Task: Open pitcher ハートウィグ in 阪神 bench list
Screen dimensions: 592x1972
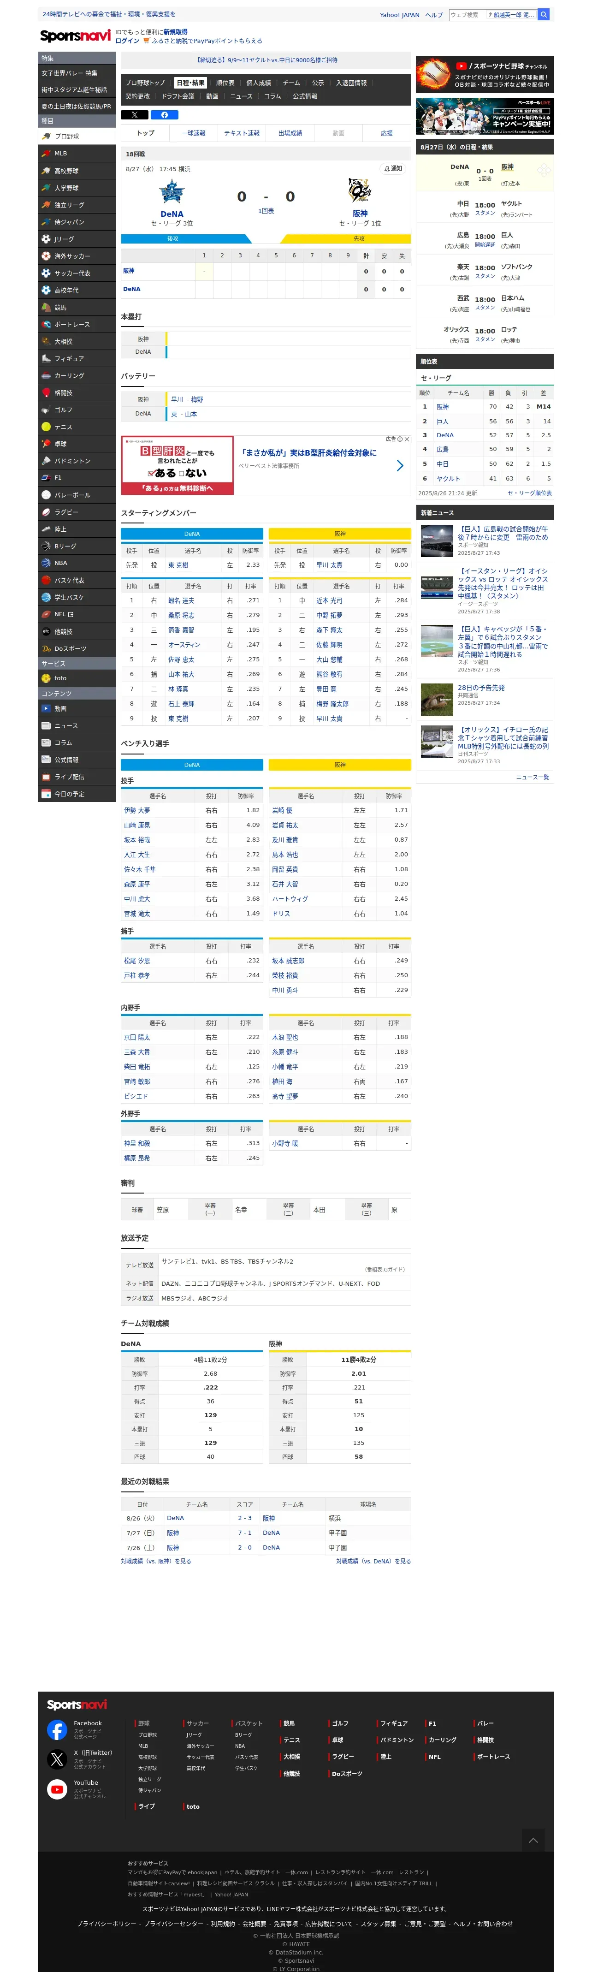Action: coord(290,899)
